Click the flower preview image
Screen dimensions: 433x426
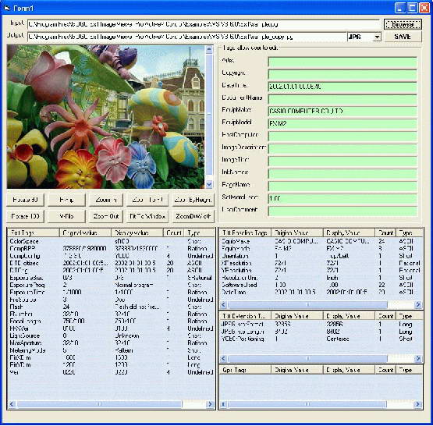[106, 116]
